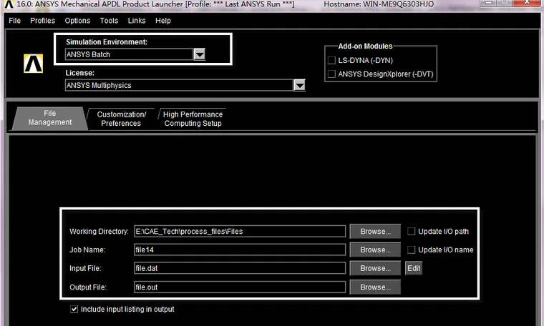Click the Output File label
The width and height of the screenshot is (544, 326).
88,287
